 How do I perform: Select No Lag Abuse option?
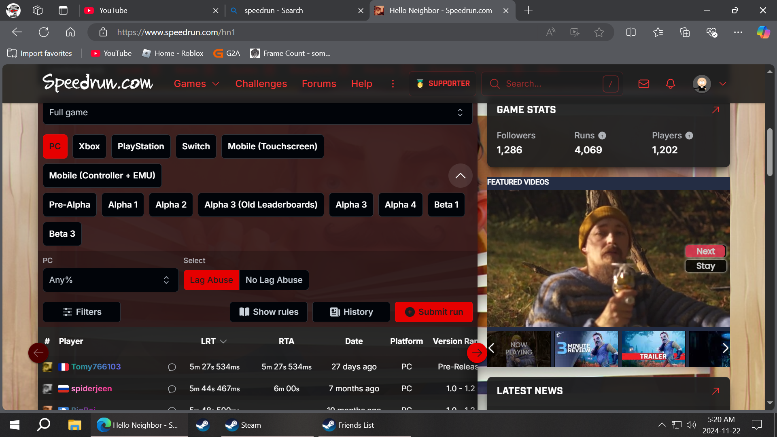[x=274, y=280]
